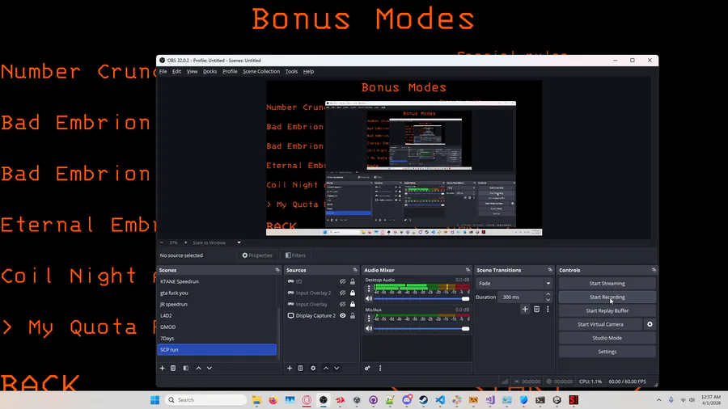Adjust Desktop Audio volume slider

pyautogui.click(x=421, y=298)
